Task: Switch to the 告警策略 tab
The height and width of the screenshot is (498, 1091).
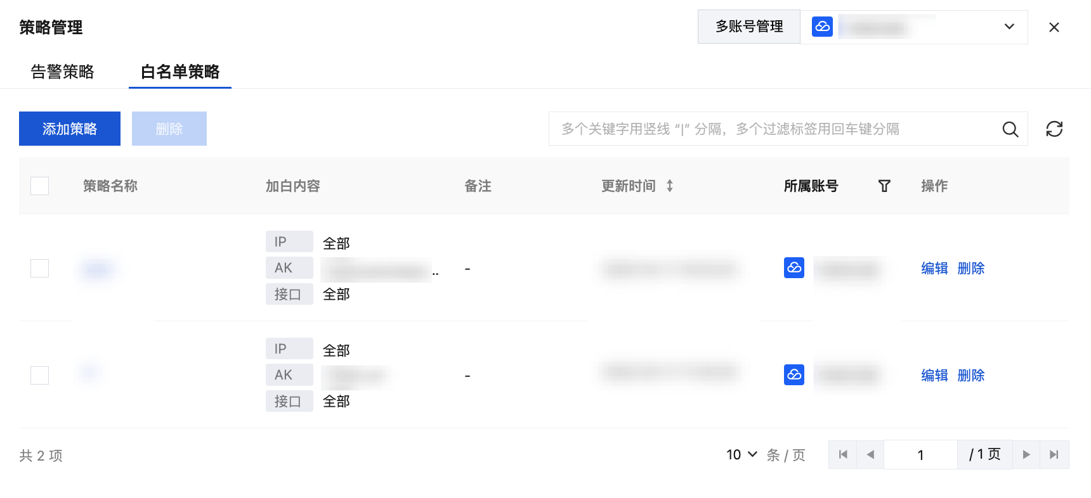Action: click(x=62, y=72)
